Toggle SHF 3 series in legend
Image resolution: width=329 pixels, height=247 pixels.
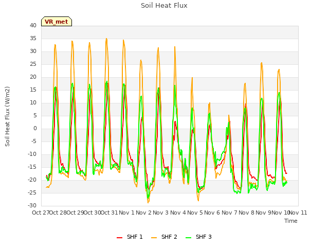(198, 237)
